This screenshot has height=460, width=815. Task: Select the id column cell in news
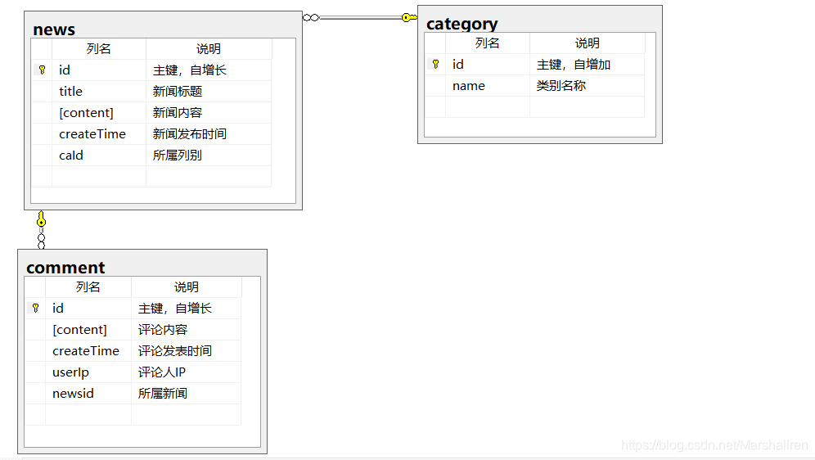[99, 70]
